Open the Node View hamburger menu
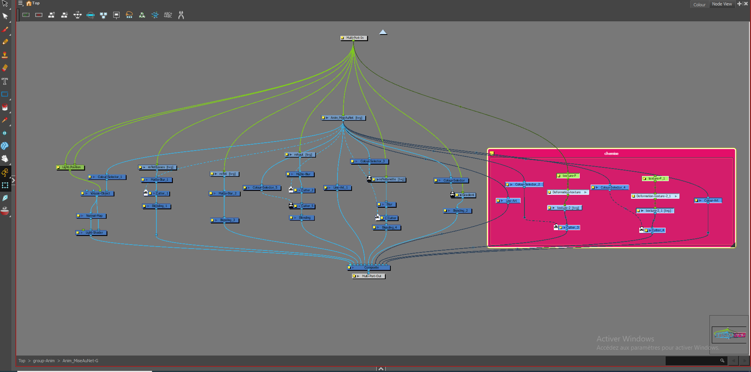Screen dimensions: 751x372 pos(20,3)
